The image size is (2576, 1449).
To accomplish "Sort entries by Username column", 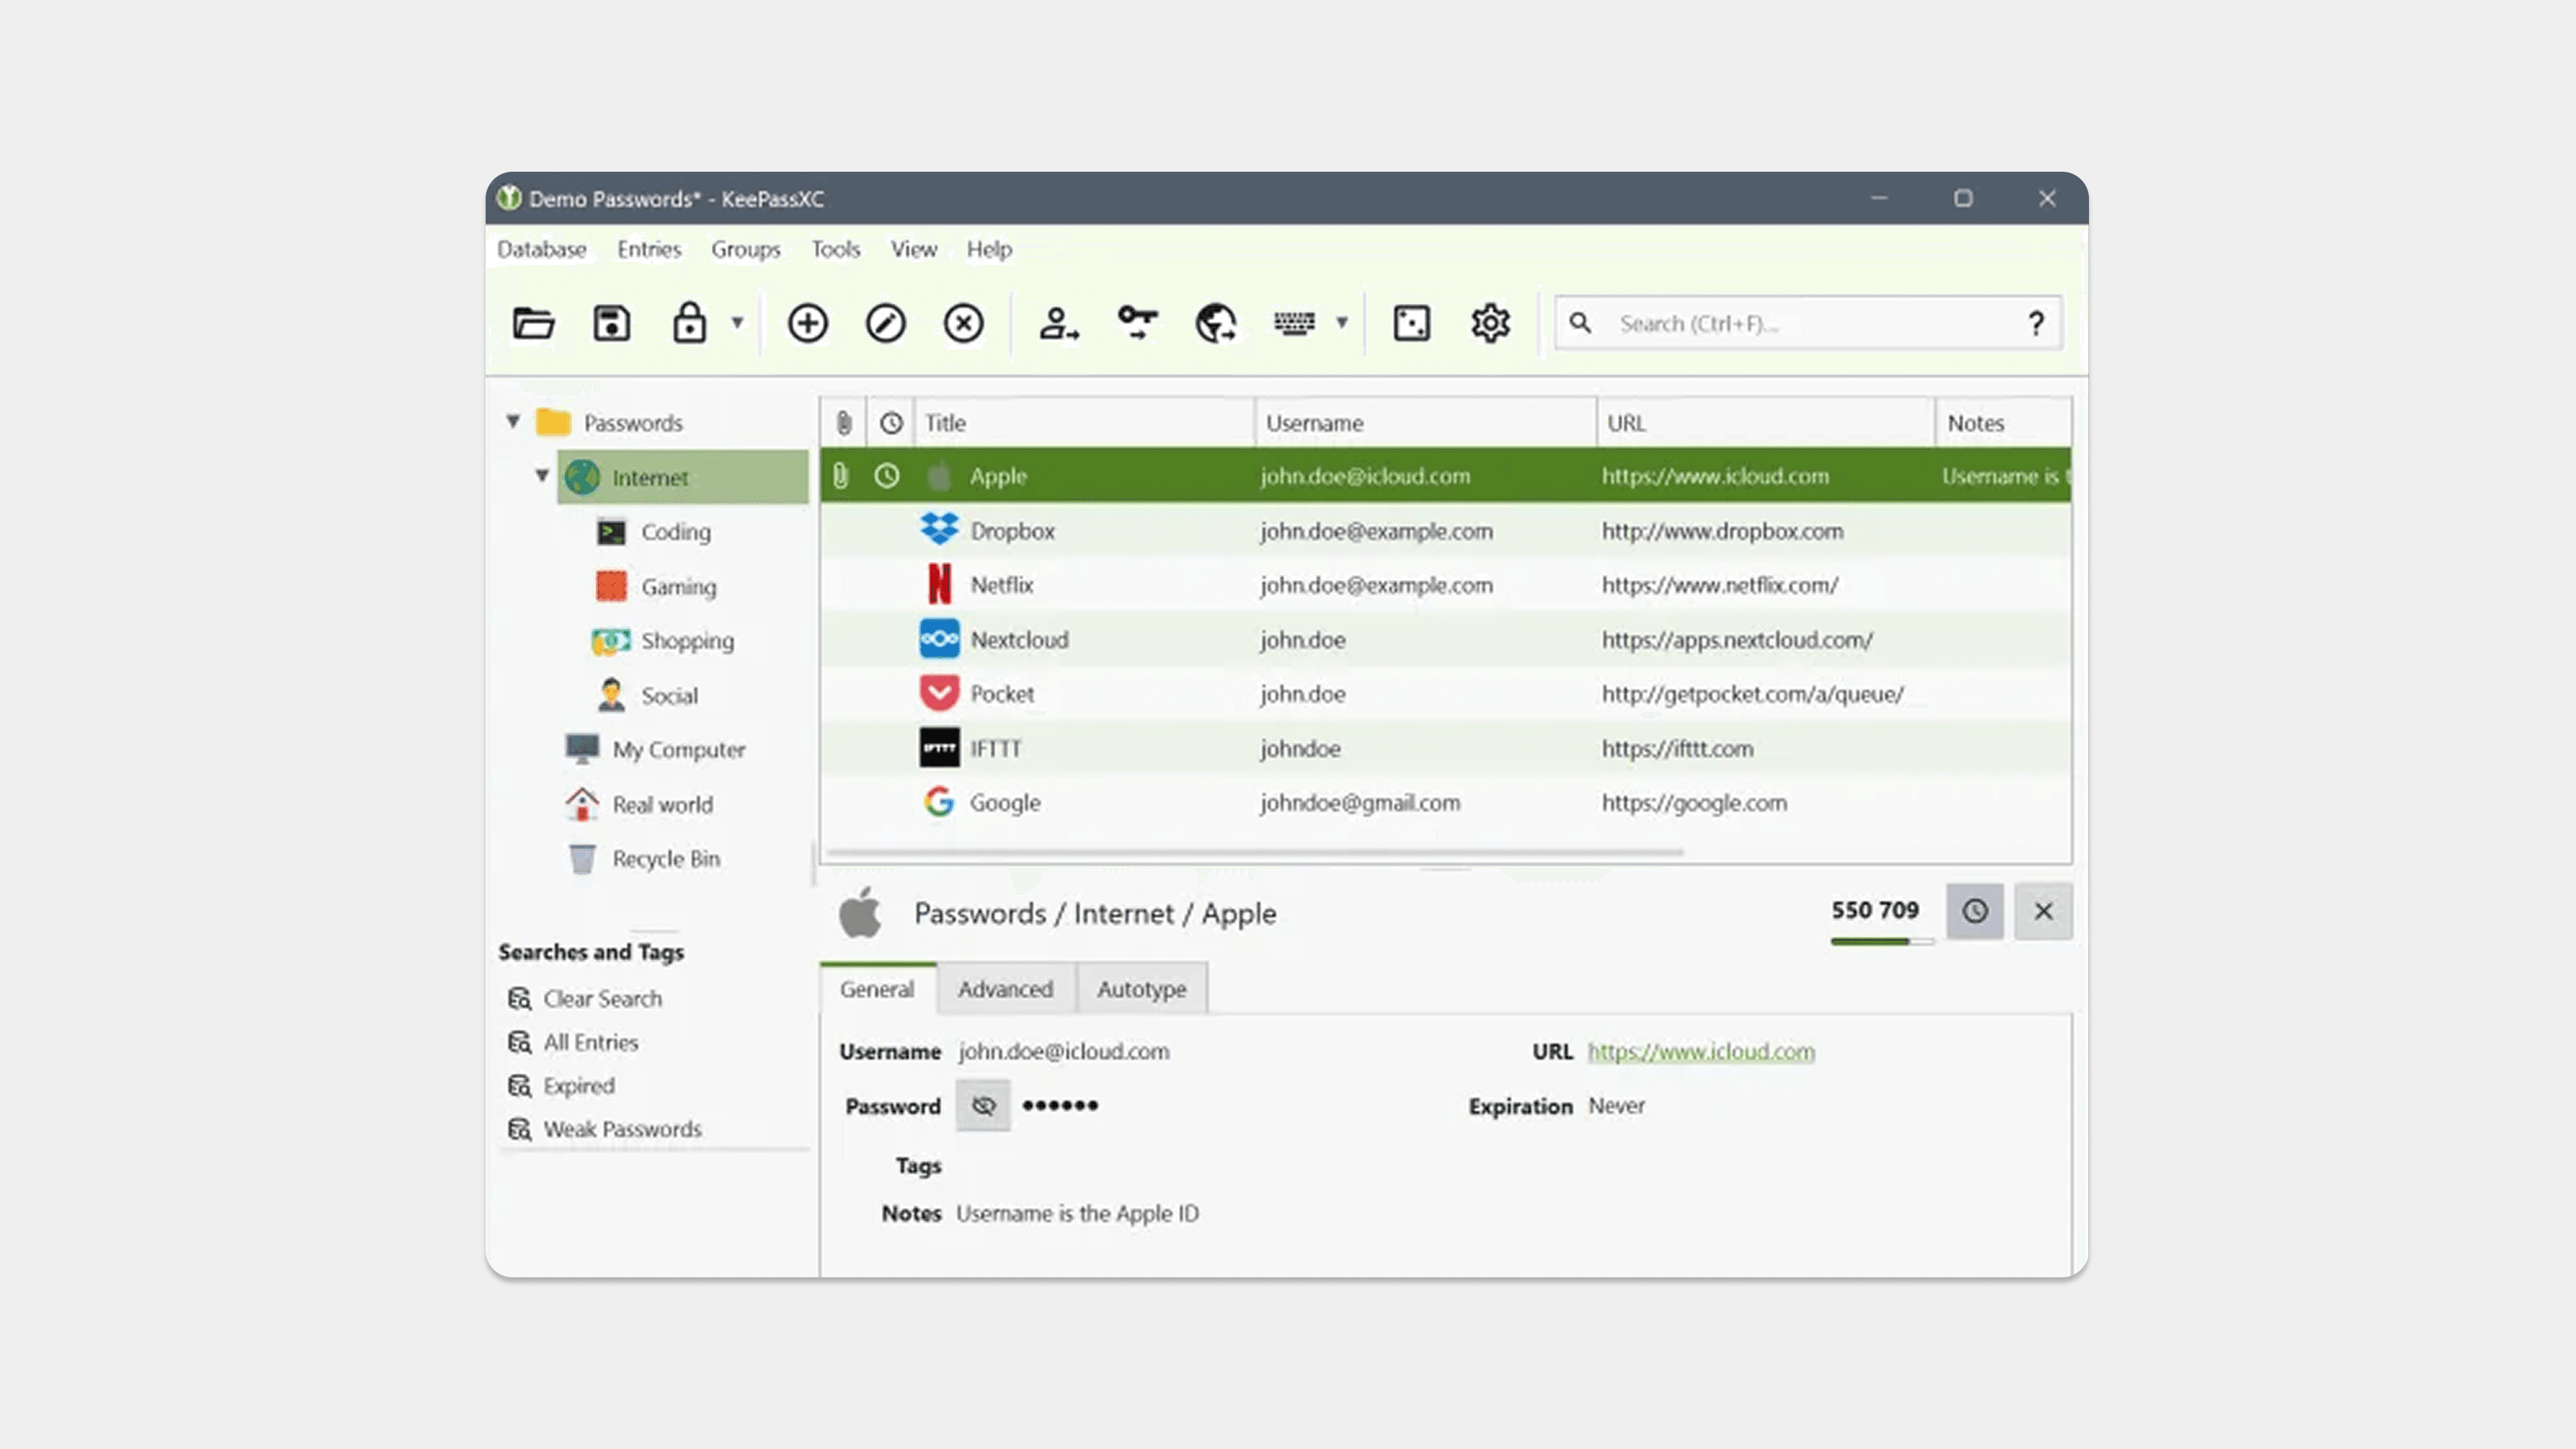I will pyautogui.click(x=1426, y=423).
